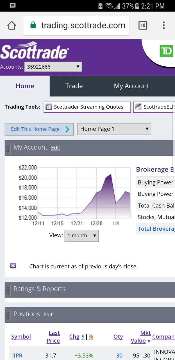Expand the Home Page 1 dropdown

pos(114,129)
